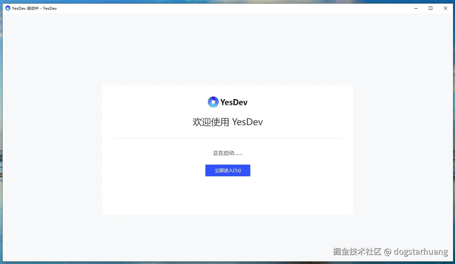Click the empty white area below the blue button

[227, 196]
